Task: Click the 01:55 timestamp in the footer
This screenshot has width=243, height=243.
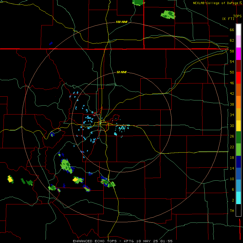Action: point(166,241)
